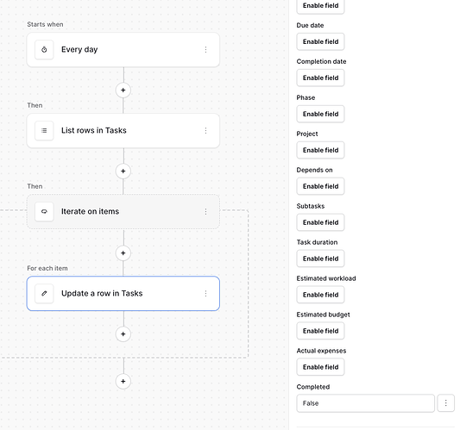Image resolution: width=460 pixels, height=430 pixels.
Task: Add a step below Every day trigger
Action: tap(123, 90)
